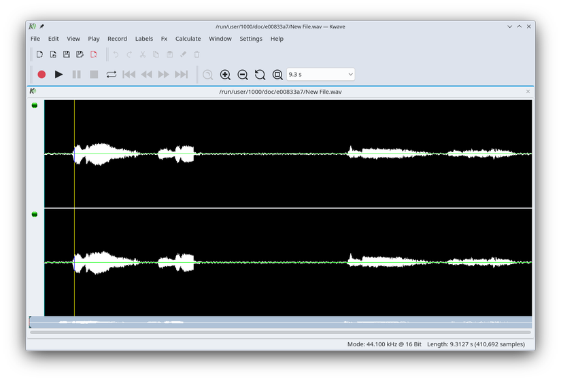
Task: Click the copy toolbar icon
Action: (x=156, y=54)
